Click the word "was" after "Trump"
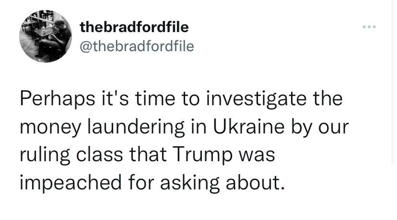 tap(257, 156)
